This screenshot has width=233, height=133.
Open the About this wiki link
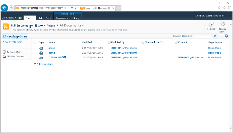tap(12, 42)
